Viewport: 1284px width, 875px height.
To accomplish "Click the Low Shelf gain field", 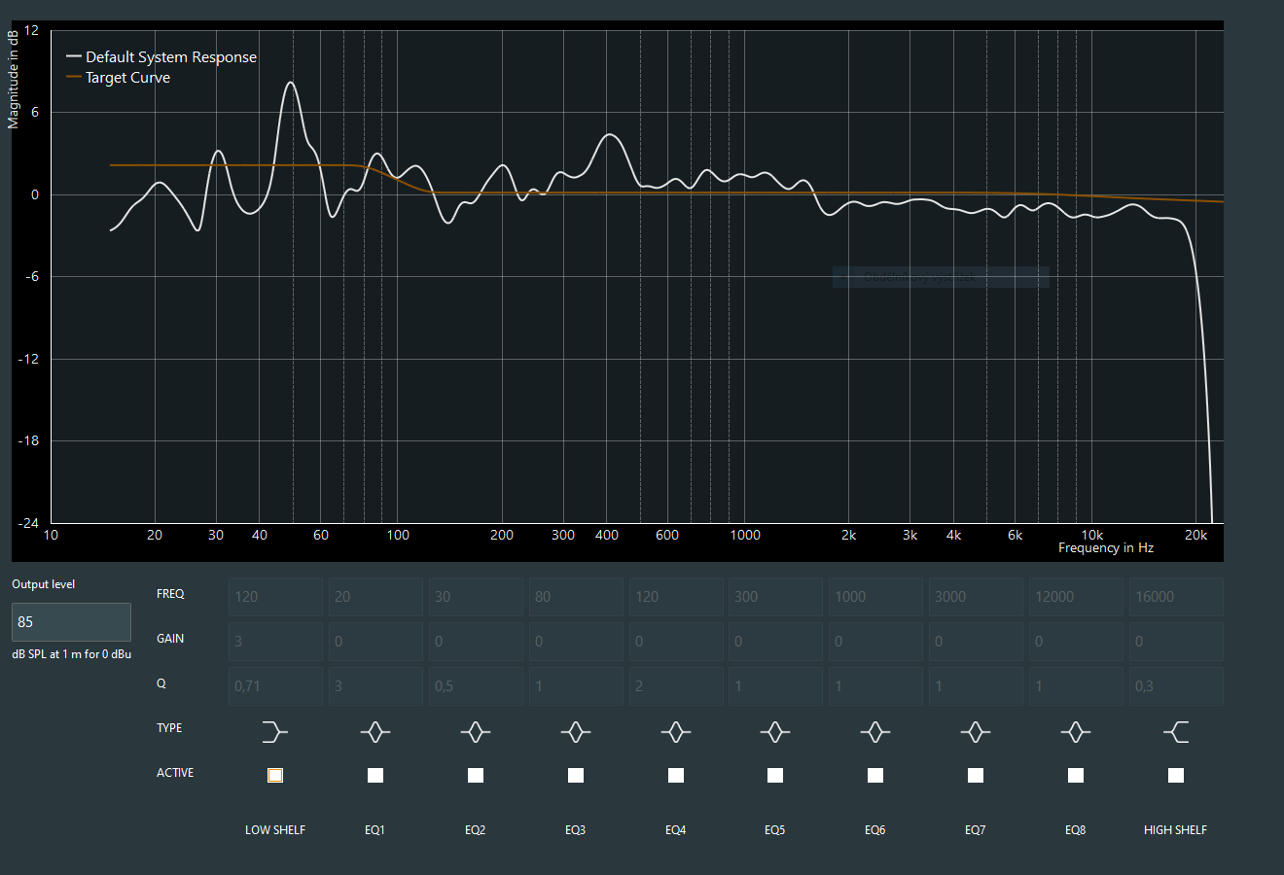I will [275, 642].
